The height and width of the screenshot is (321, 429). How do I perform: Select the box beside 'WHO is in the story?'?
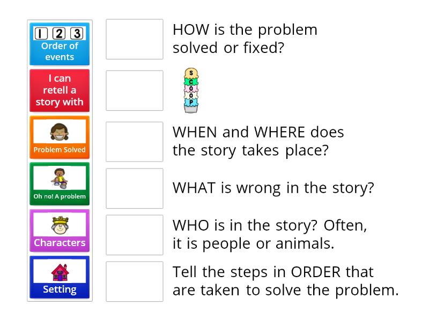tap(134, 235)
